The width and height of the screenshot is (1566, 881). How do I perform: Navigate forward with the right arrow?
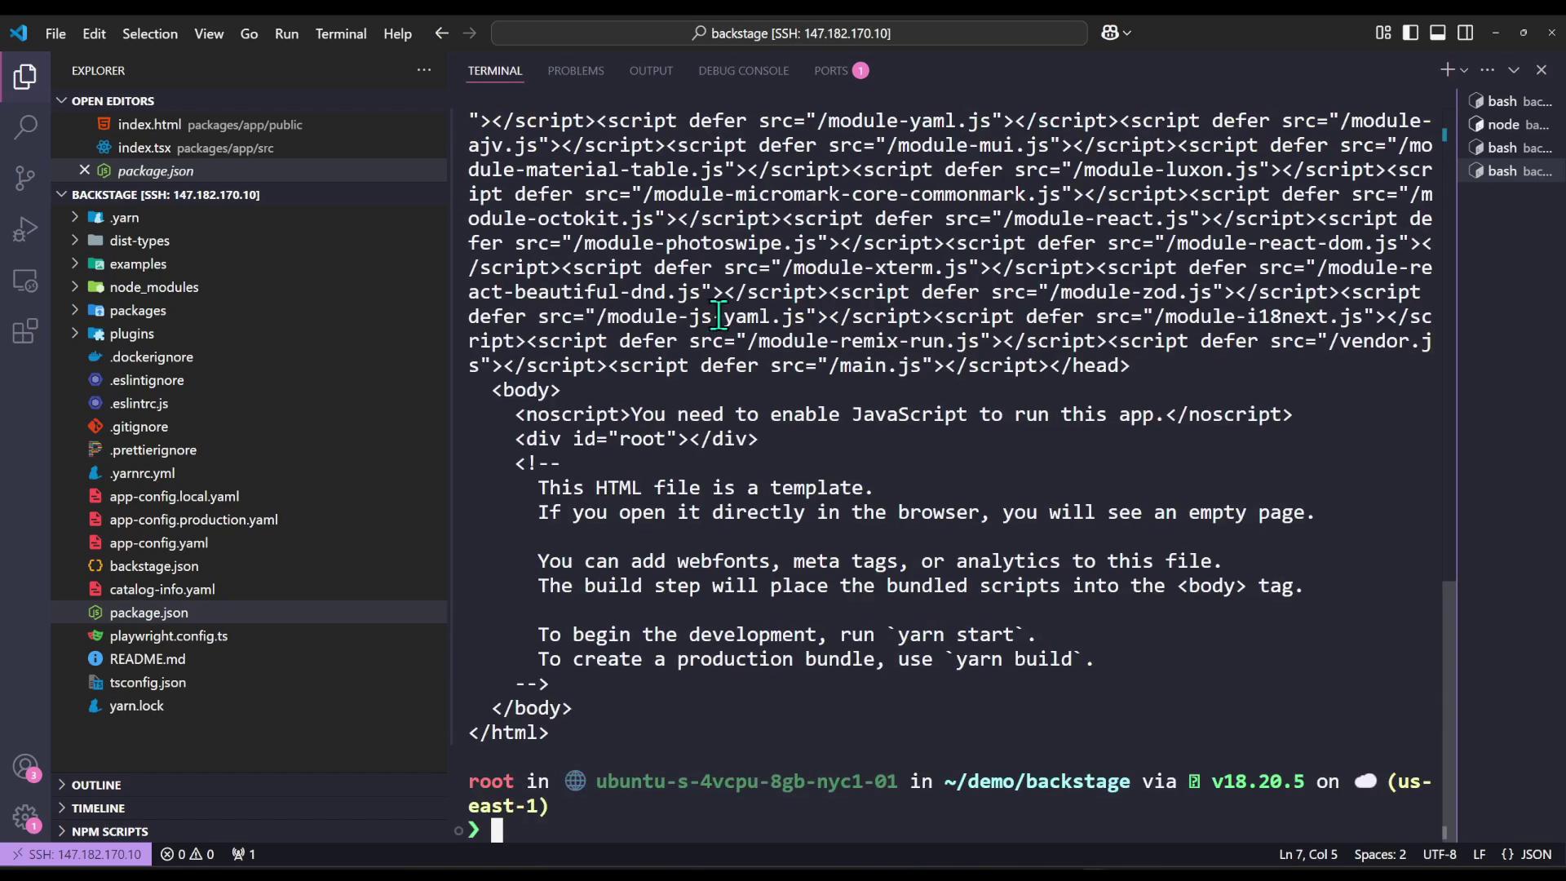[469, 33]
